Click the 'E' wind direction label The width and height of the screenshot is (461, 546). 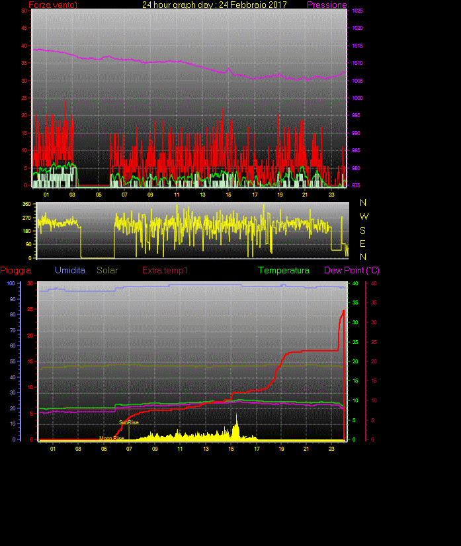click(362, 244)
